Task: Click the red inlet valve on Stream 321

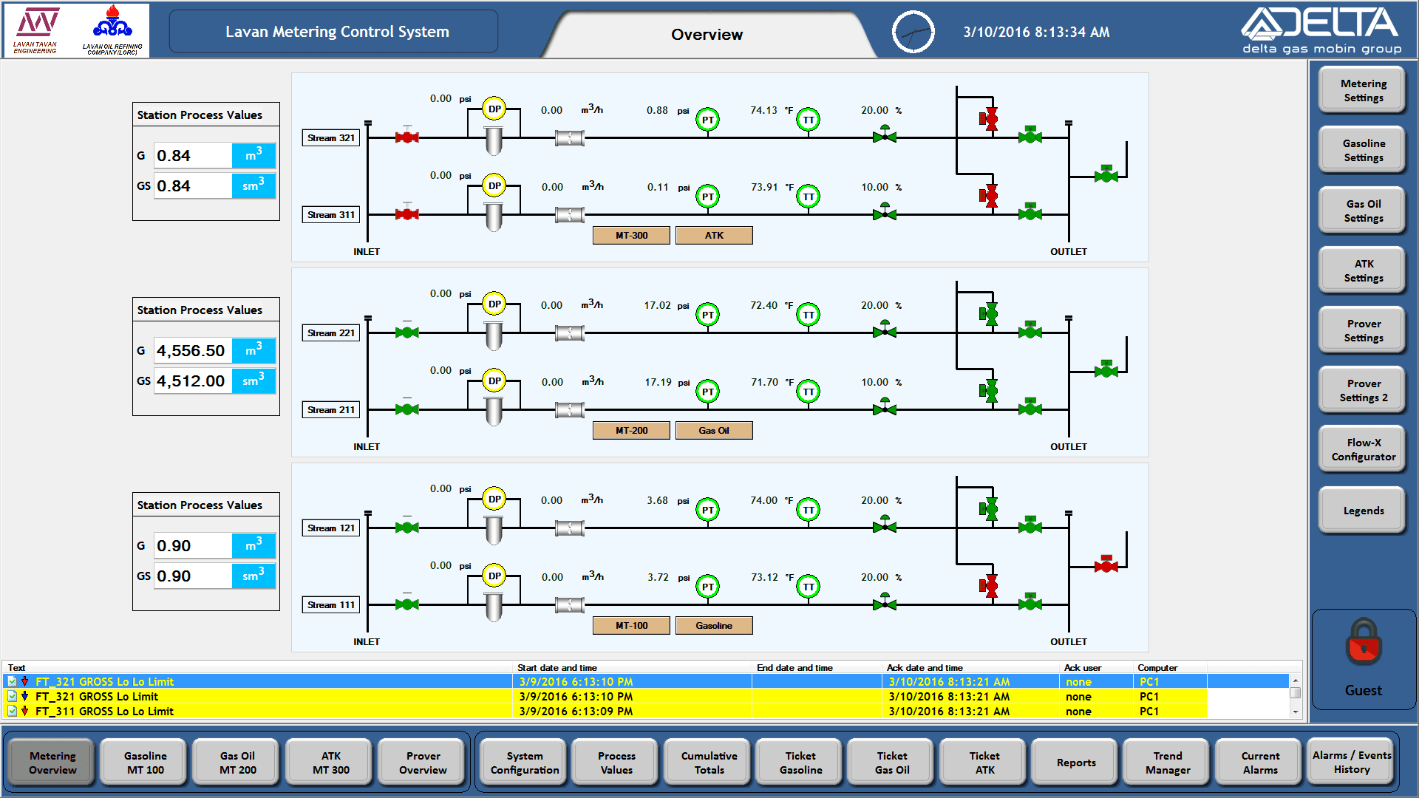Action: tap(406, 137)
